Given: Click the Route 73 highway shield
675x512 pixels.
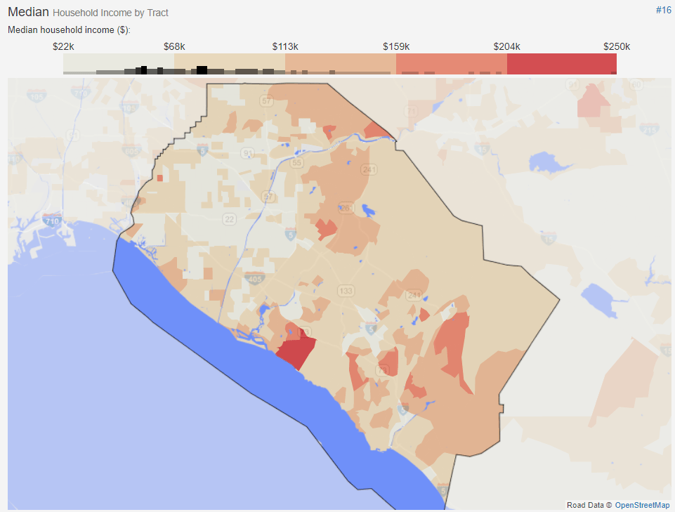Looking at the screenshot, I should [383, 370].
